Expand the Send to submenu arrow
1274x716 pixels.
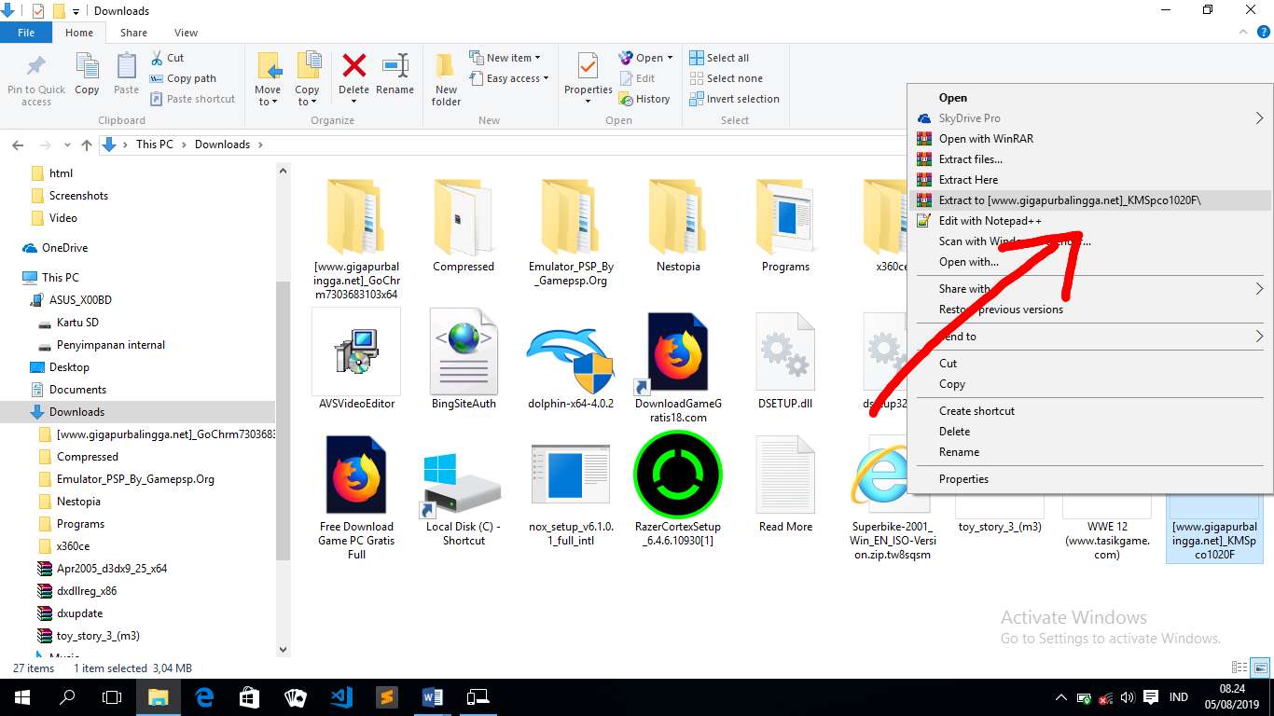click(x=1259, y=337)
